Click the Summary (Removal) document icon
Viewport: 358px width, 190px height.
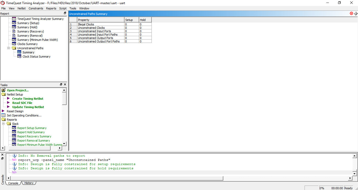point(14,36)
